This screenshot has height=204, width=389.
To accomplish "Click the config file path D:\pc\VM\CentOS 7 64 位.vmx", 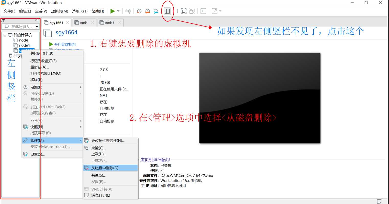I will [x=187, y=176].
